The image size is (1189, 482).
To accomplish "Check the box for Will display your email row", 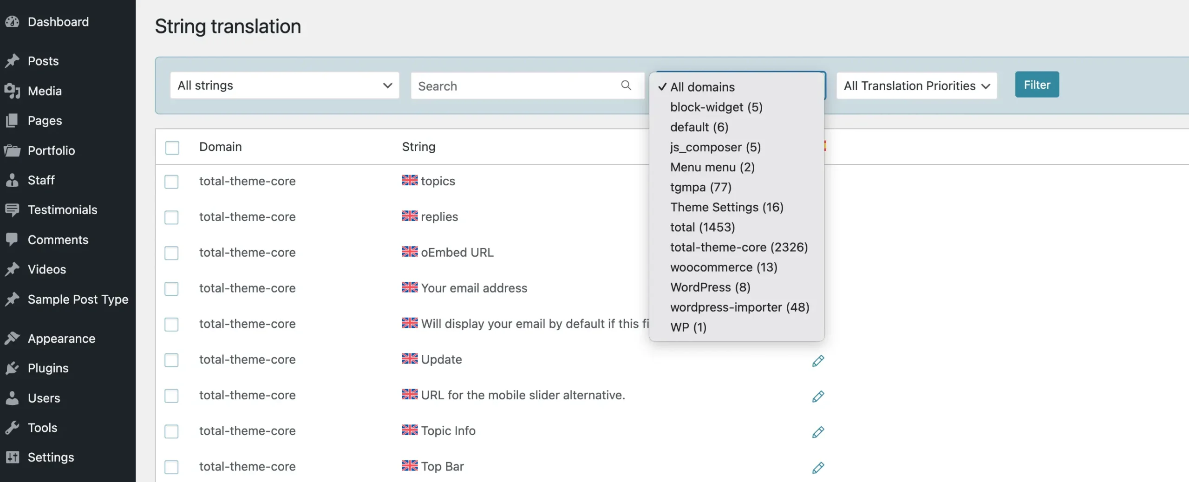I will [171, 325].
